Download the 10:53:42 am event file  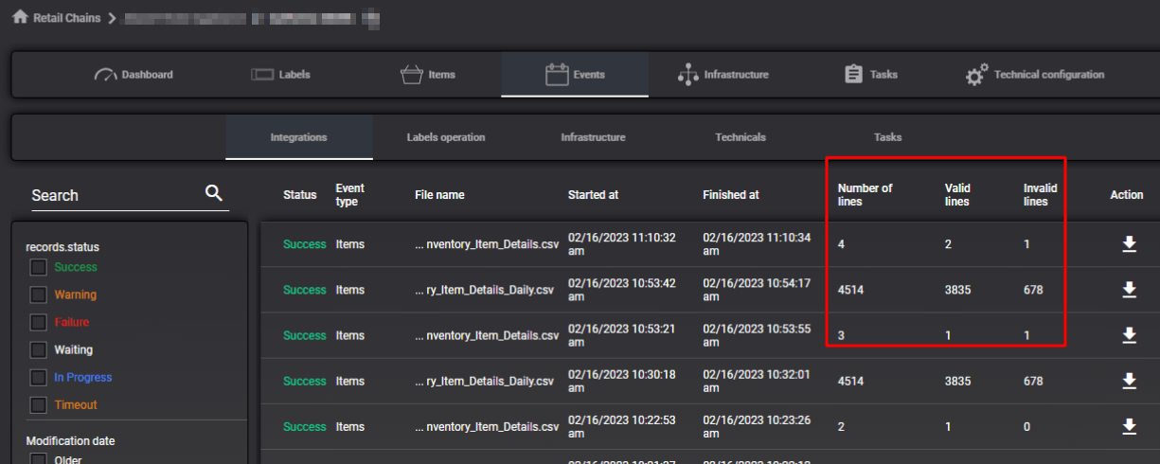point(1129,290)
